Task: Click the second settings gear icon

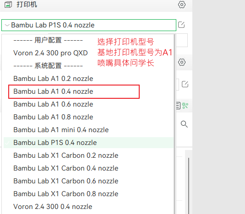Action: pos(182,62)
